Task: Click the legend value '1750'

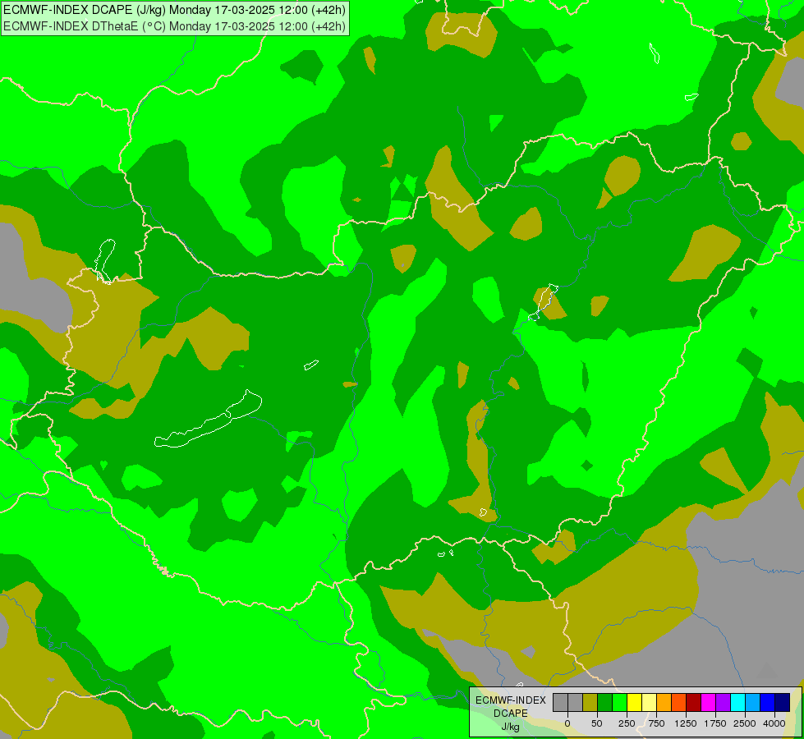Action: [x=715, y=723]
